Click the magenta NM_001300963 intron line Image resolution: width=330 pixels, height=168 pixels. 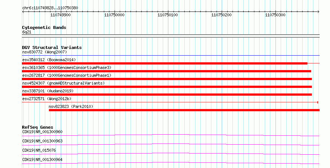(171, 144)
